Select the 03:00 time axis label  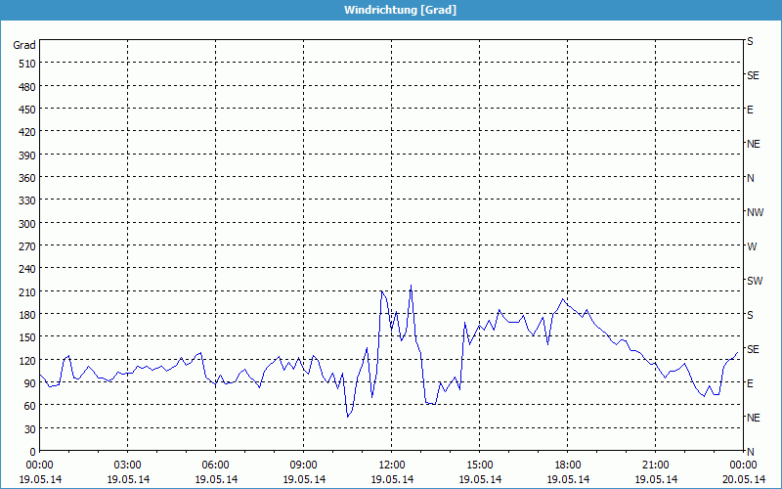click(x=127, y=465)
